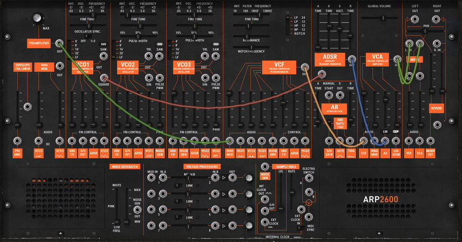462x242 pixels.
Task: Click the Envelope Follower output jack
Action: click(28, 107)
